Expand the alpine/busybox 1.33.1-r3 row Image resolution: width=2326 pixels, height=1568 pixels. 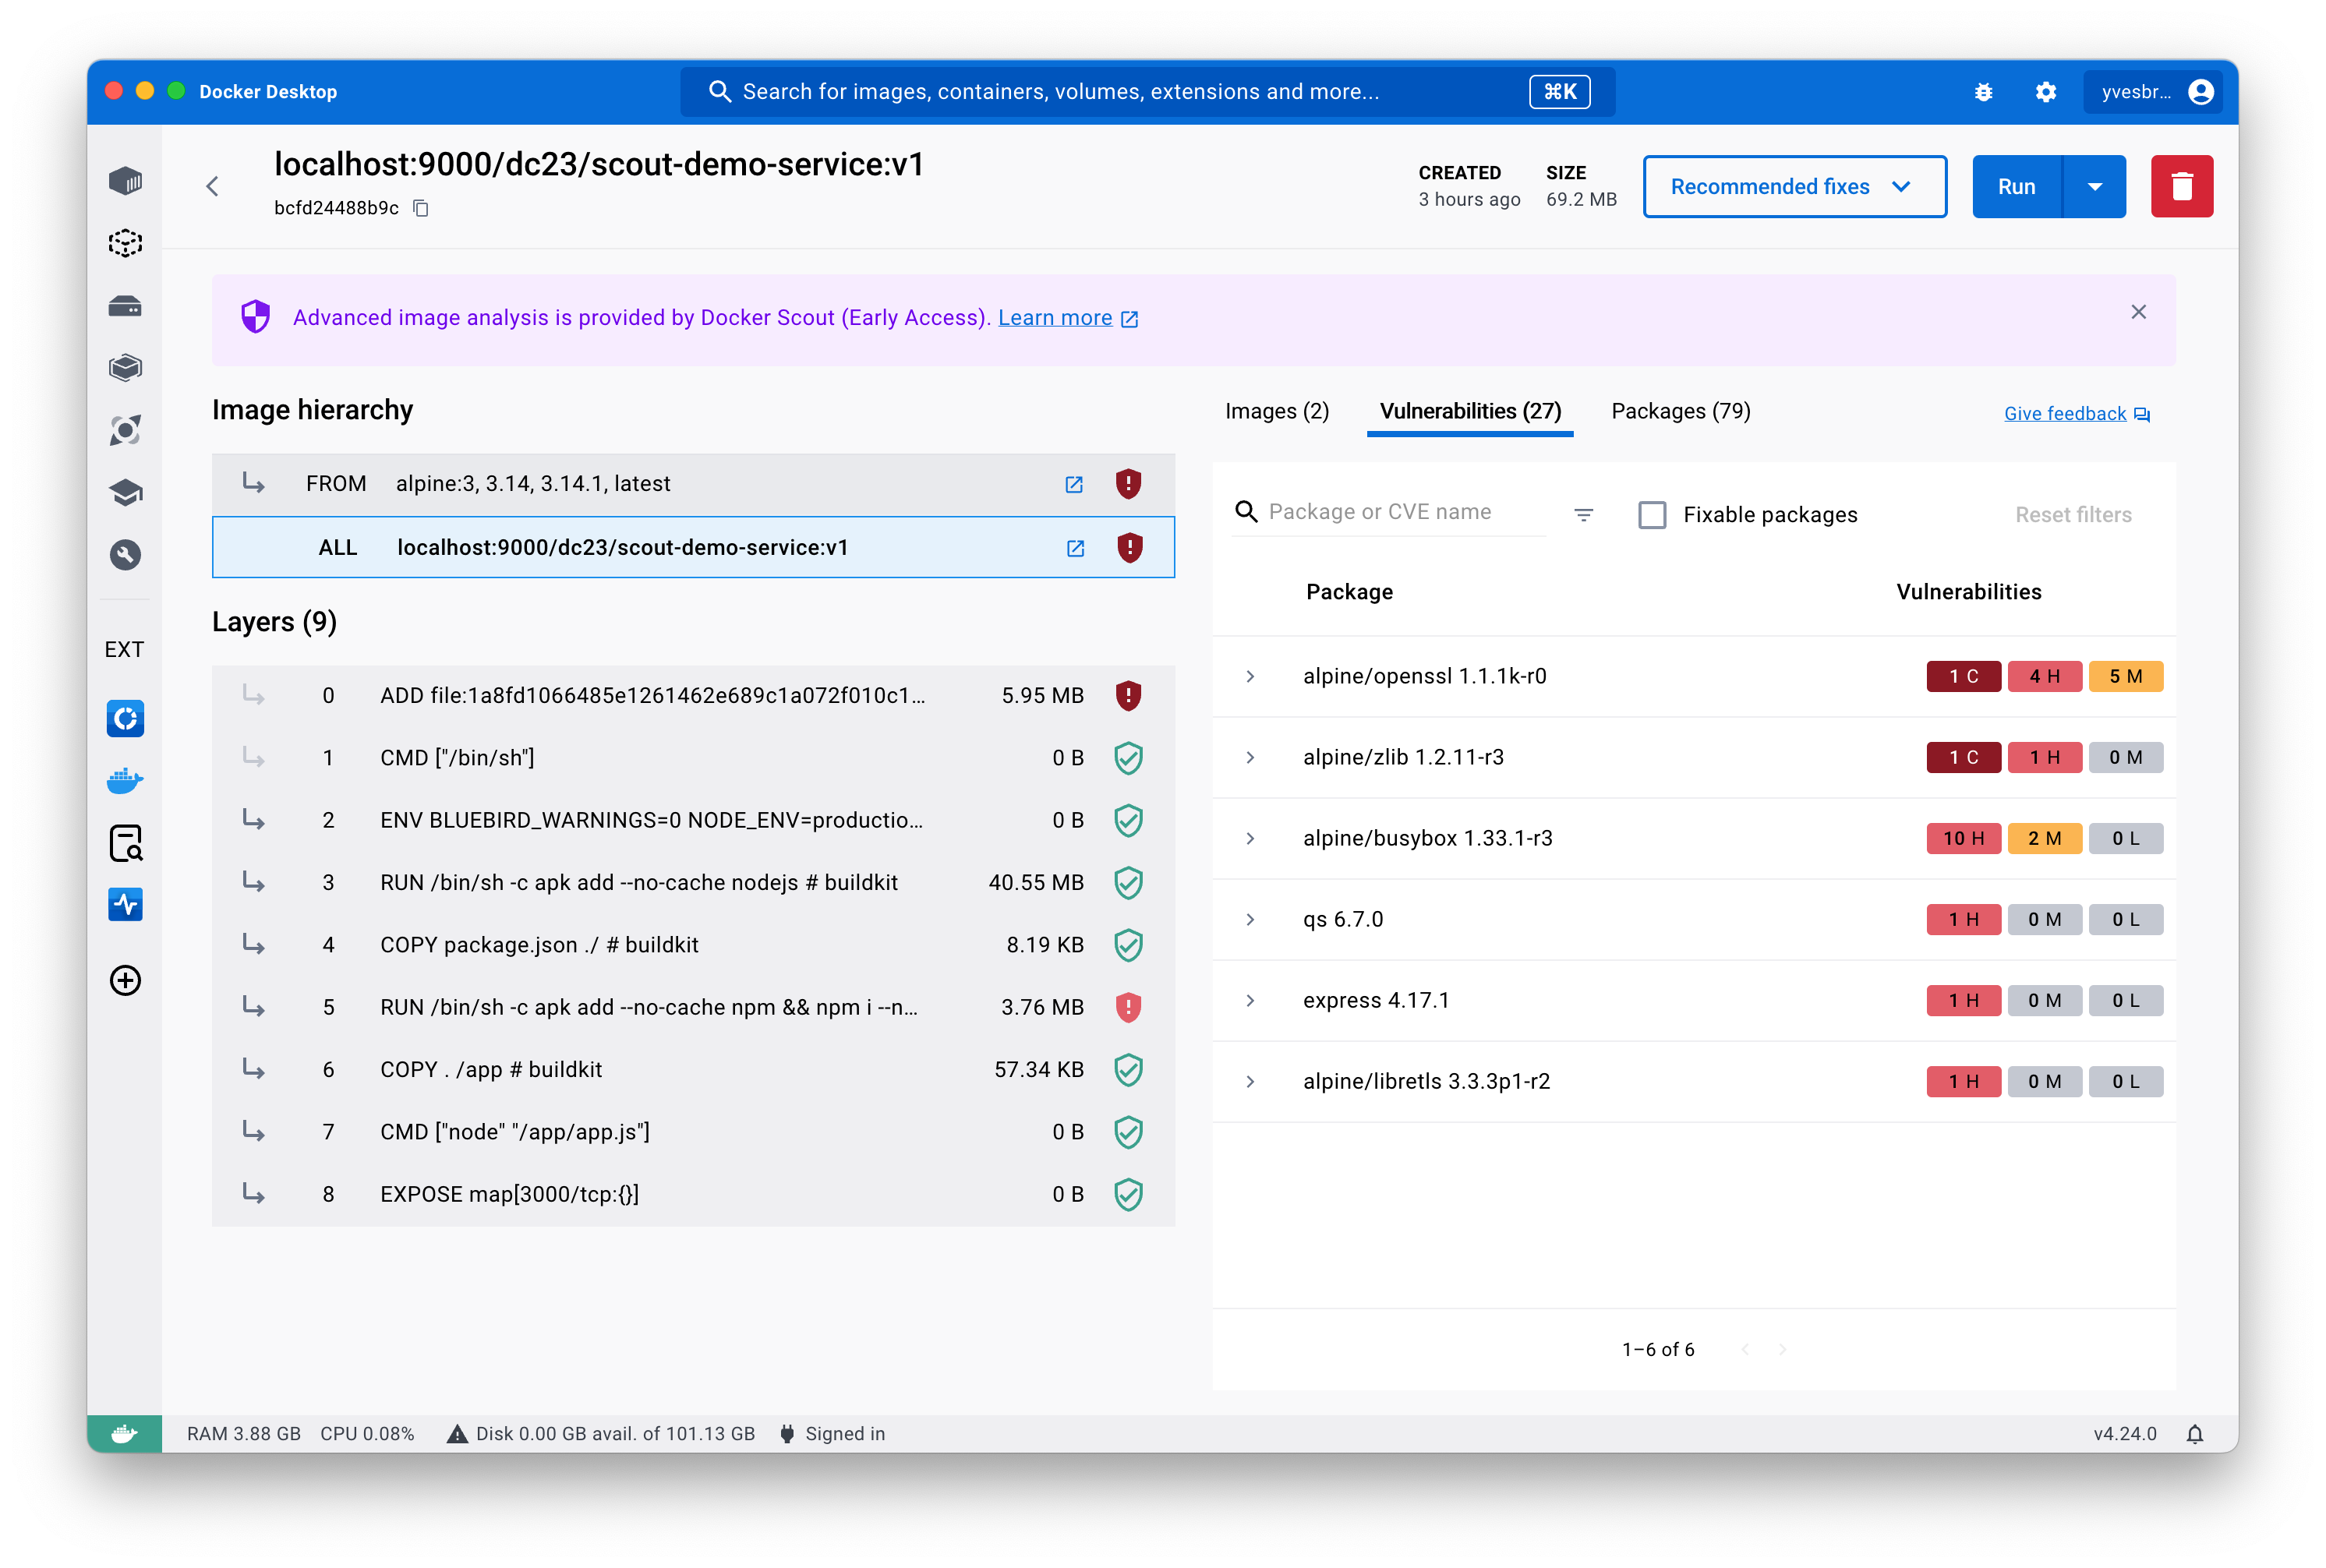pyautogui.click(x=1253, y=836)
